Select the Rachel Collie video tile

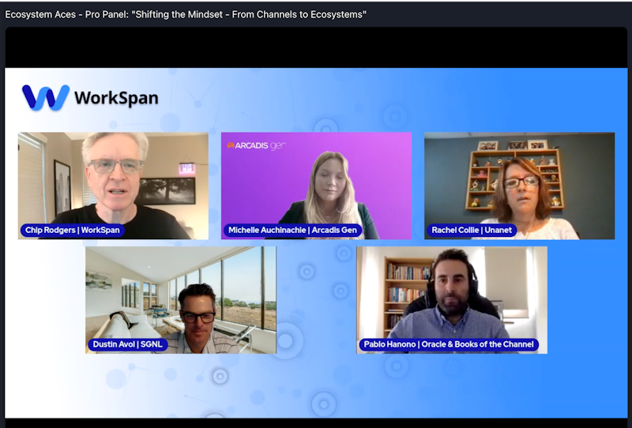[x=520, y=186]
